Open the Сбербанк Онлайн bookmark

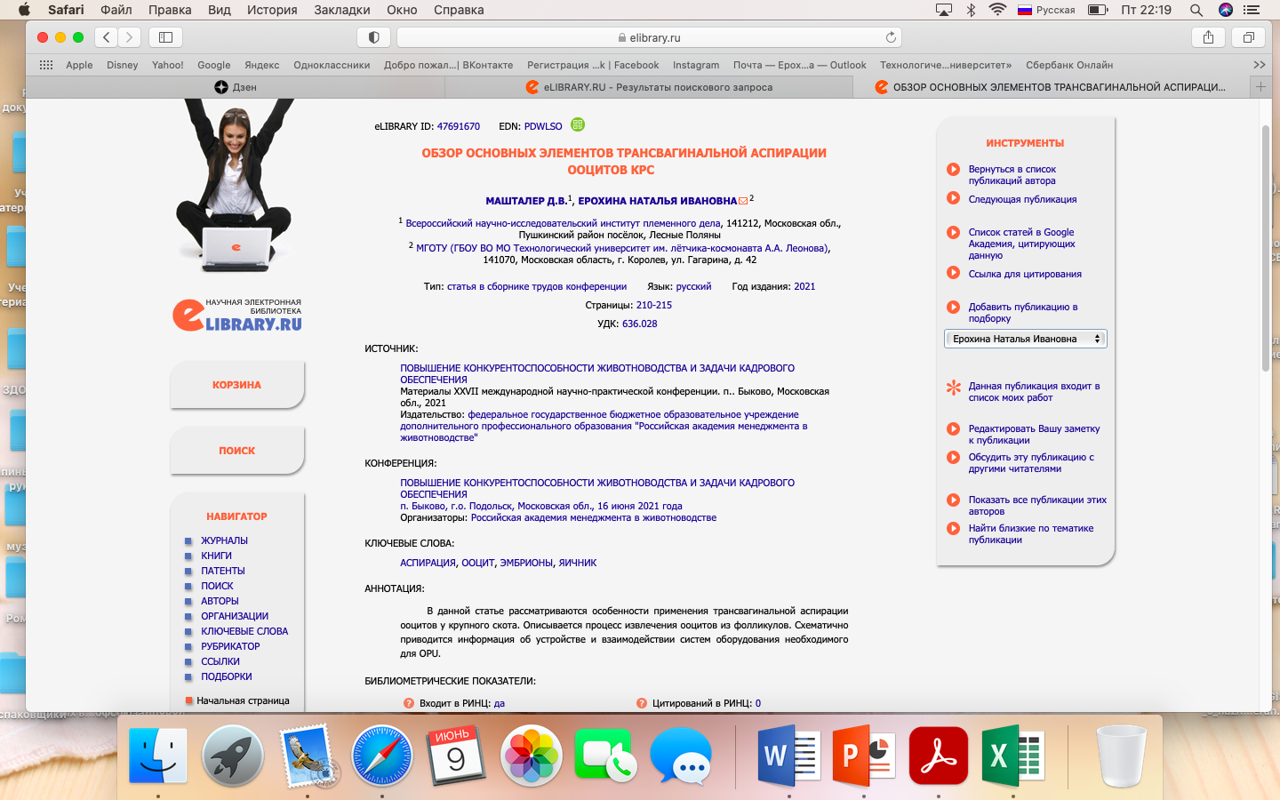1069,65
